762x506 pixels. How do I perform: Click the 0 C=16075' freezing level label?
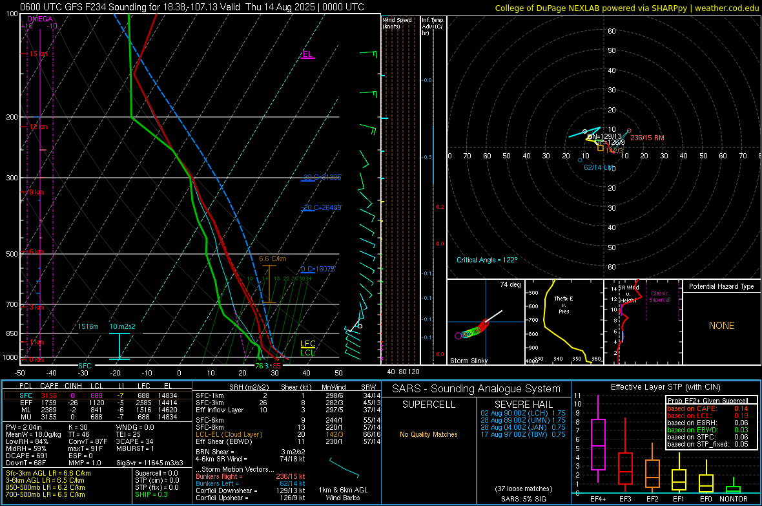click(x=318, y=269)
